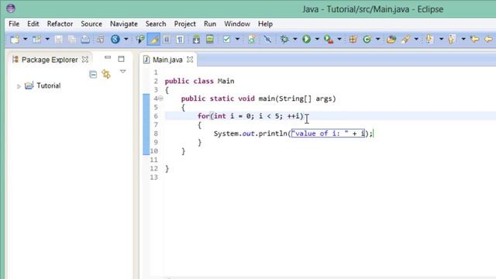Expand the Tutorial project tree node
The image size is (496, 279).
[19, 86]
